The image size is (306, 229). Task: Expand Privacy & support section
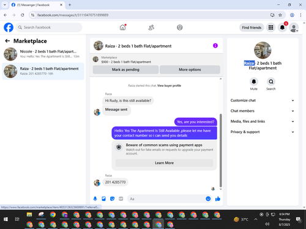tap(263, 132)
